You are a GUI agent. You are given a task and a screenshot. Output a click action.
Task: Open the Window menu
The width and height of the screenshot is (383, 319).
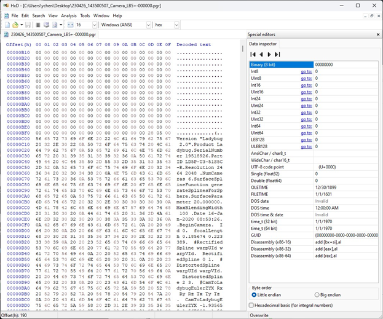point(101,16)
